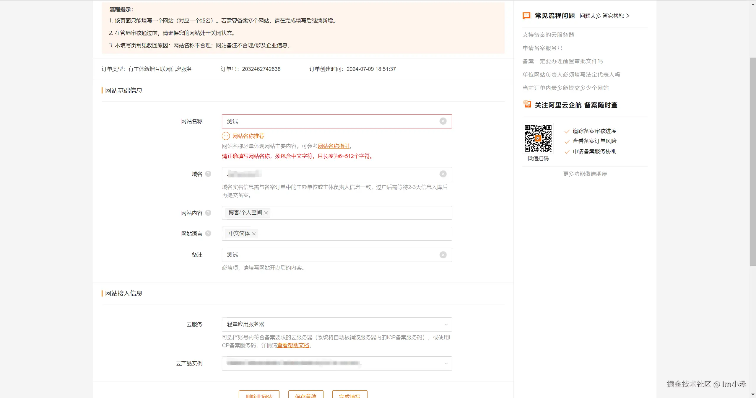Screen dimensions: 756x398
Task: Click help icon next to 网站内容
Action: click(x=208, y=213)
